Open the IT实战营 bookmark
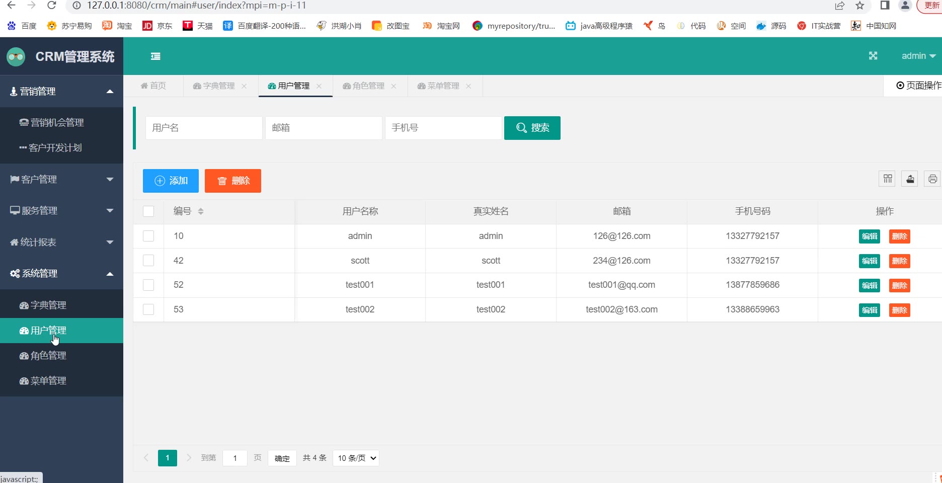Image resolution: width=942 pixels, height=483 pixels. coord(819,26)
